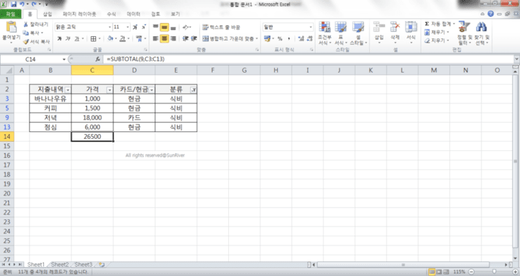Click Find & Select binoculars icon
This screenshot has width=520, height=276.
coord(482,27)
